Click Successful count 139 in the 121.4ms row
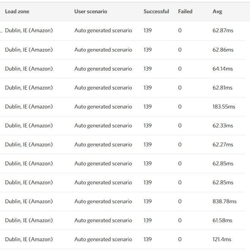The height and width of the screenshot is (251, 250). [148, 239]
